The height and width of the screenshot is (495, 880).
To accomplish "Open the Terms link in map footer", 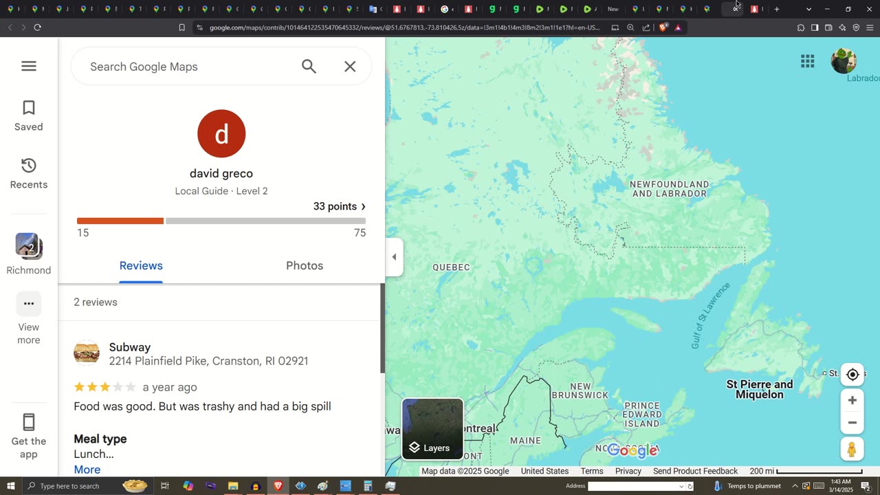I will (x=592, y=471).
